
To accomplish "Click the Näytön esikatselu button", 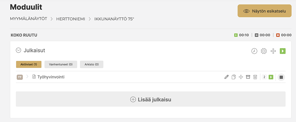I will pyautogui.click(x=265, y=11).
